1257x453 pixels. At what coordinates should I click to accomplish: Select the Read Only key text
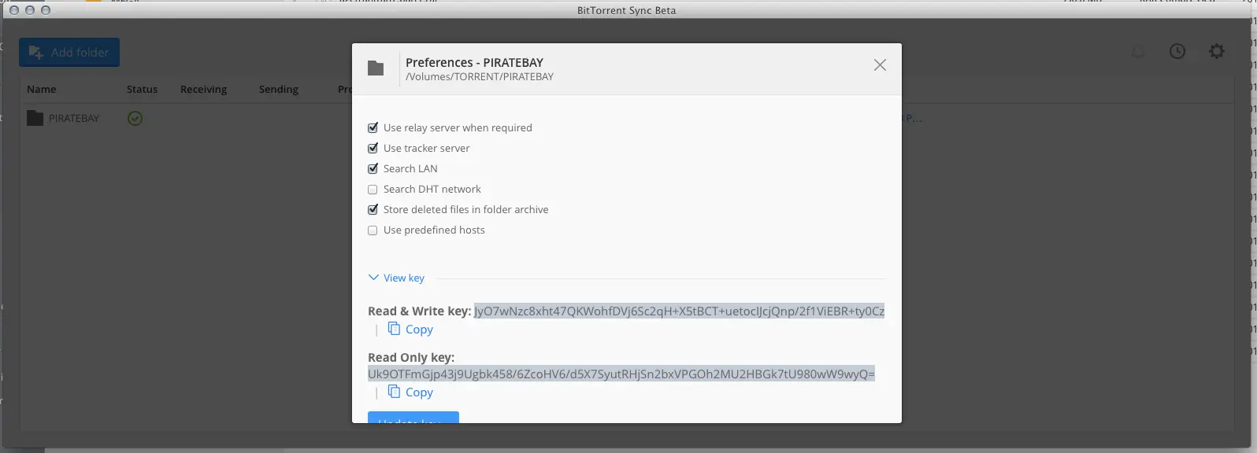tap(621, 374)
